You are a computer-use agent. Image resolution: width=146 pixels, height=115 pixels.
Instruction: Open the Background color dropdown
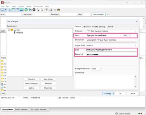[96, 69]
